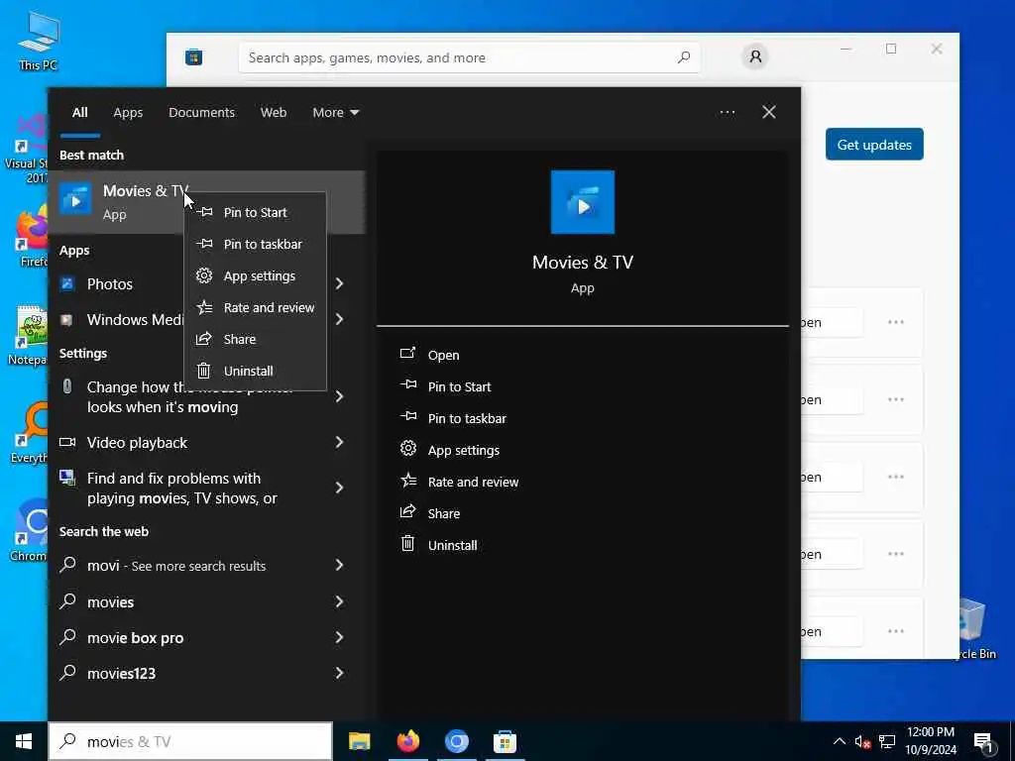
Task: Click Uninstall in the preview pane
Action: pos(452,546)
